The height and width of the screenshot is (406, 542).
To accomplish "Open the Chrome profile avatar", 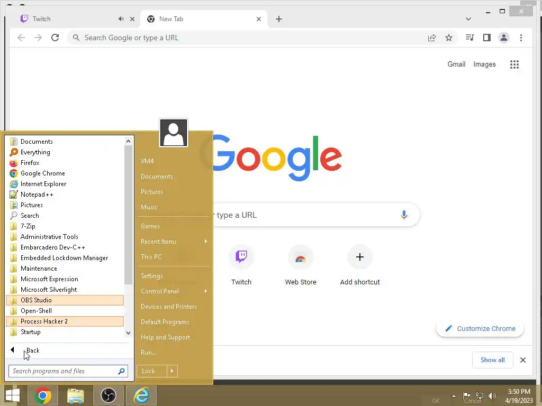I will tap(504, 38).
